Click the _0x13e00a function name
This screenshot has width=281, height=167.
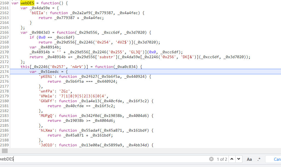pos(89,145)
